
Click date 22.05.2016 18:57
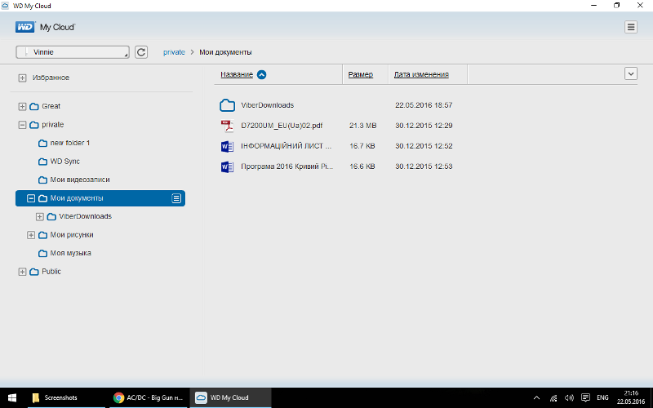424,105
